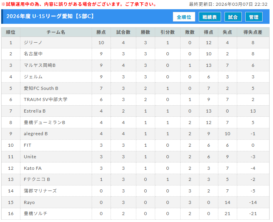Click the Kato FA team name
Screen dimensions: 273x222
32,168
